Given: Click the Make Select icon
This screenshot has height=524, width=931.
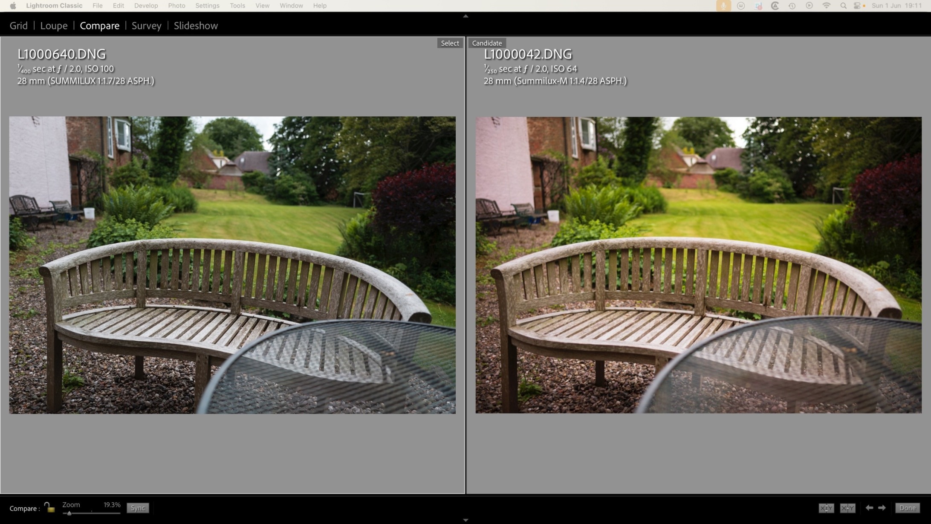Looking at the screenshot, I should point(847,508).
